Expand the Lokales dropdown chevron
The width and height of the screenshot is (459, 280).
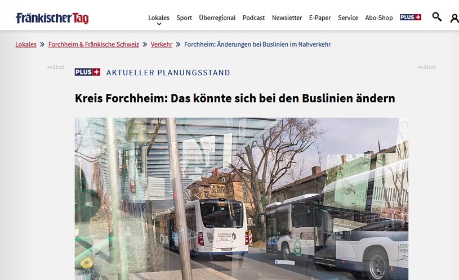point(159,24)
